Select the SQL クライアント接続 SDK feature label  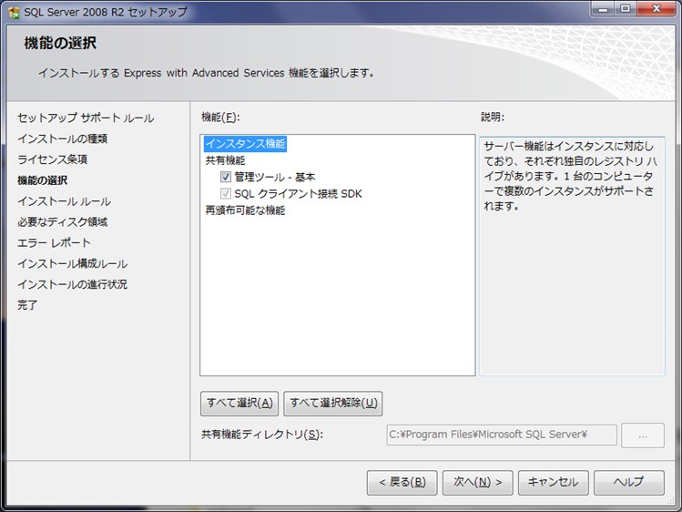point(299,193)
